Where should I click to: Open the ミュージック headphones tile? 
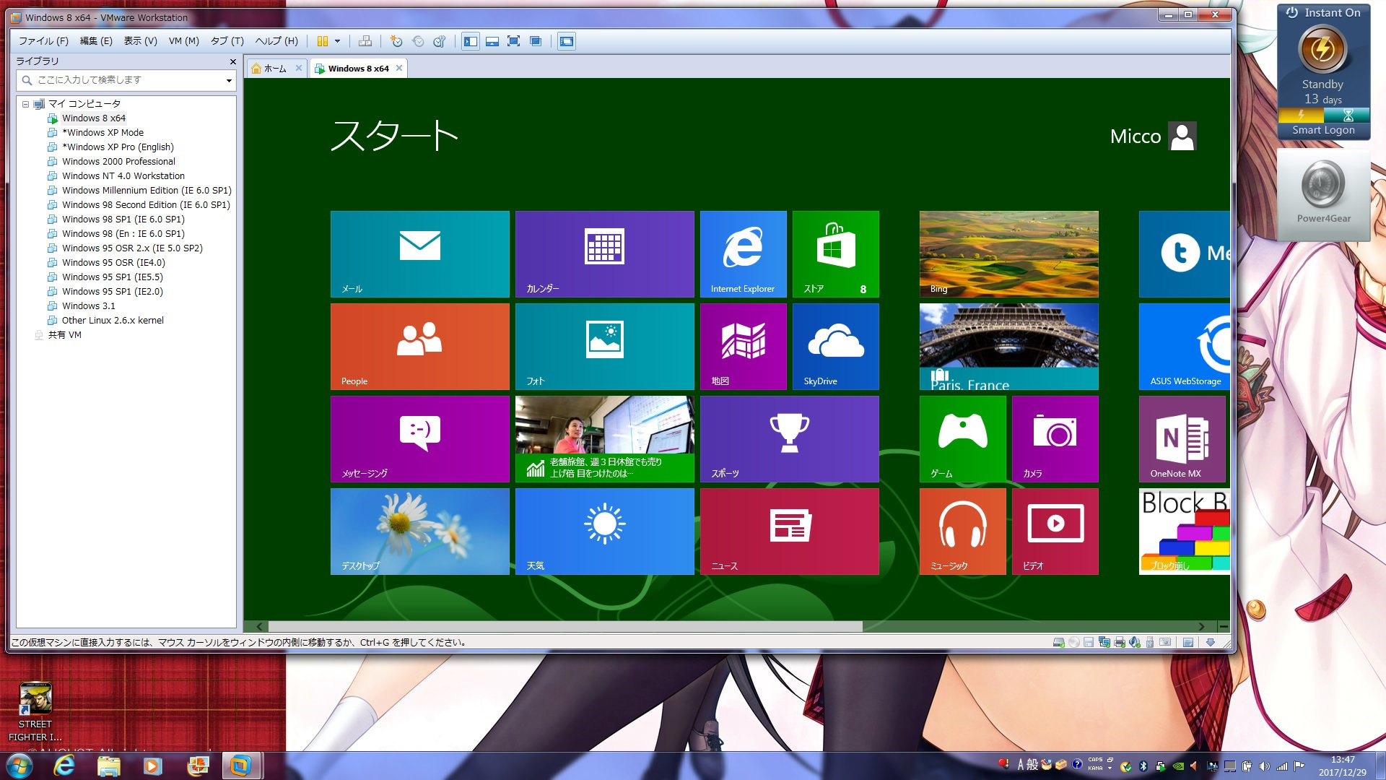963,532
